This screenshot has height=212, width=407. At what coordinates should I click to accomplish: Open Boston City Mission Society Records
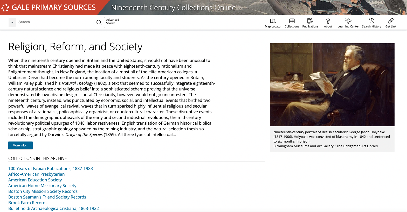(43, 191)
